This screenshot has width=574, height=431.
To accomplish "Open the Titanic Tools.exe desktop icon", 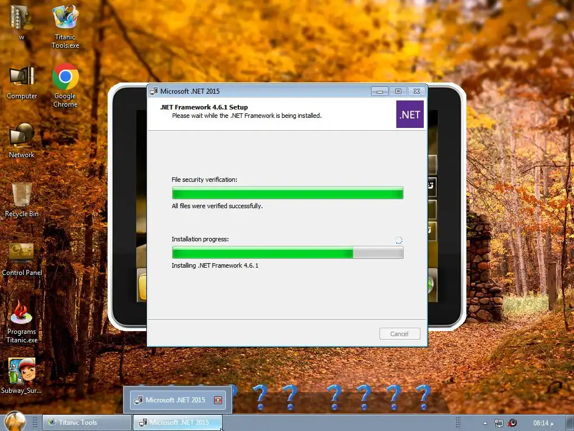I will 65,26.
